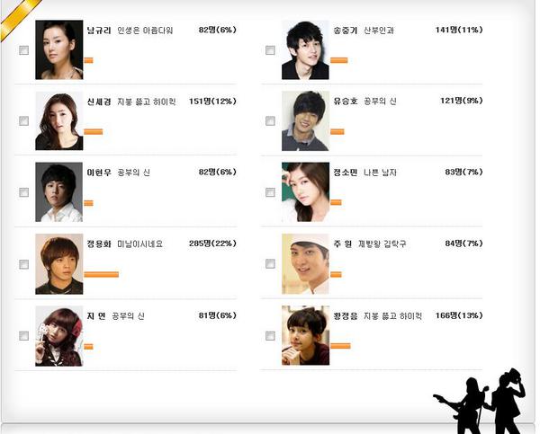
Task: Open the 지연 photo with headphones
Action: click(59, 336)
